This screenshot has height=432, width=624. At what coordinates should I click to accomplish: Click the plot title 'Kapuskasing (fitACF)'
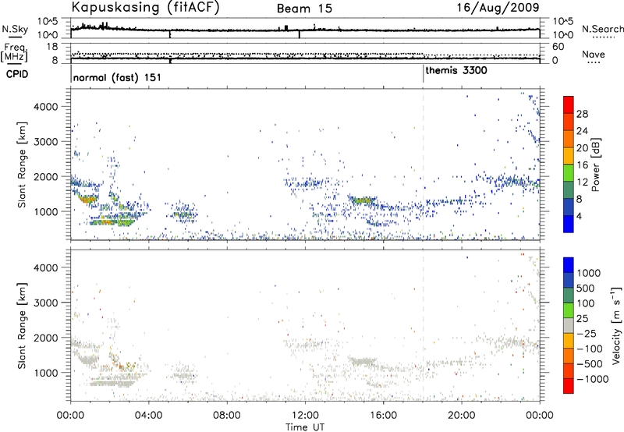(145, 7)
